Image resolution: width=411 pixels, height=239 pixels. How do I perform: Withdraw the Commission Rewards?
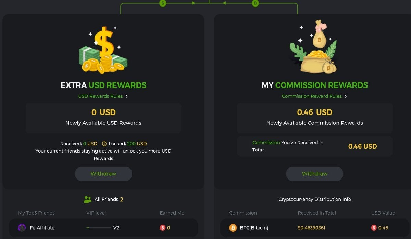point(315,174)
